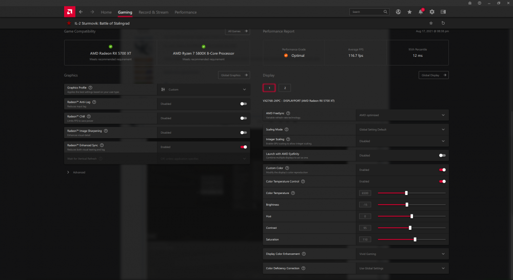Image resolution: width=513 pixels, height=280 pixels.
Task: Click the bug report icon
Action: [x=470, y=3]
